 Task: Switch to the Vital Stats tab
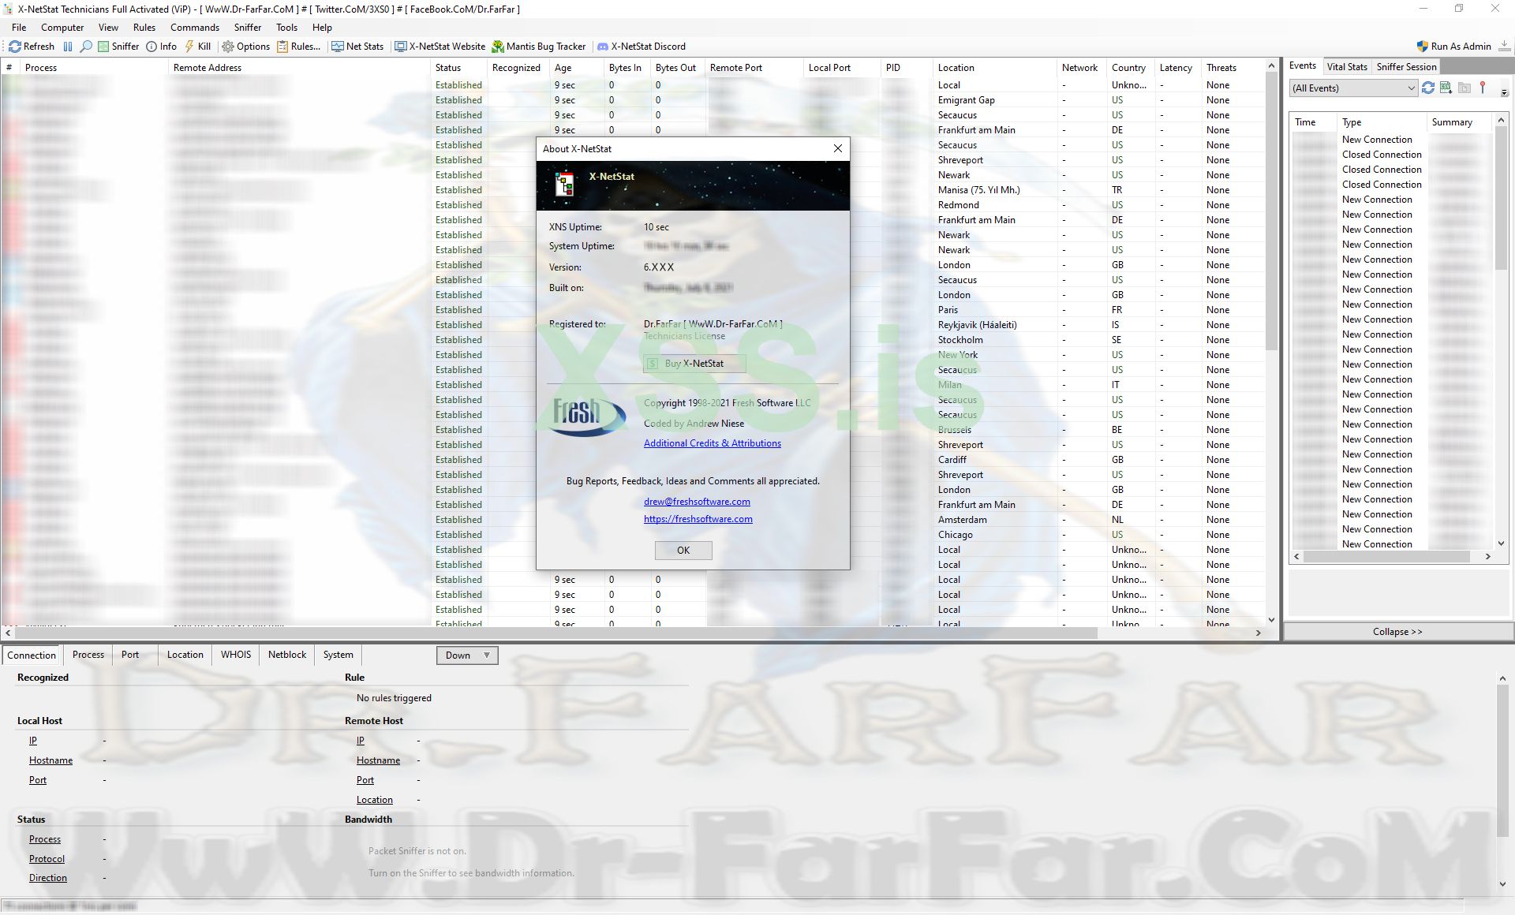[1346, 66]
